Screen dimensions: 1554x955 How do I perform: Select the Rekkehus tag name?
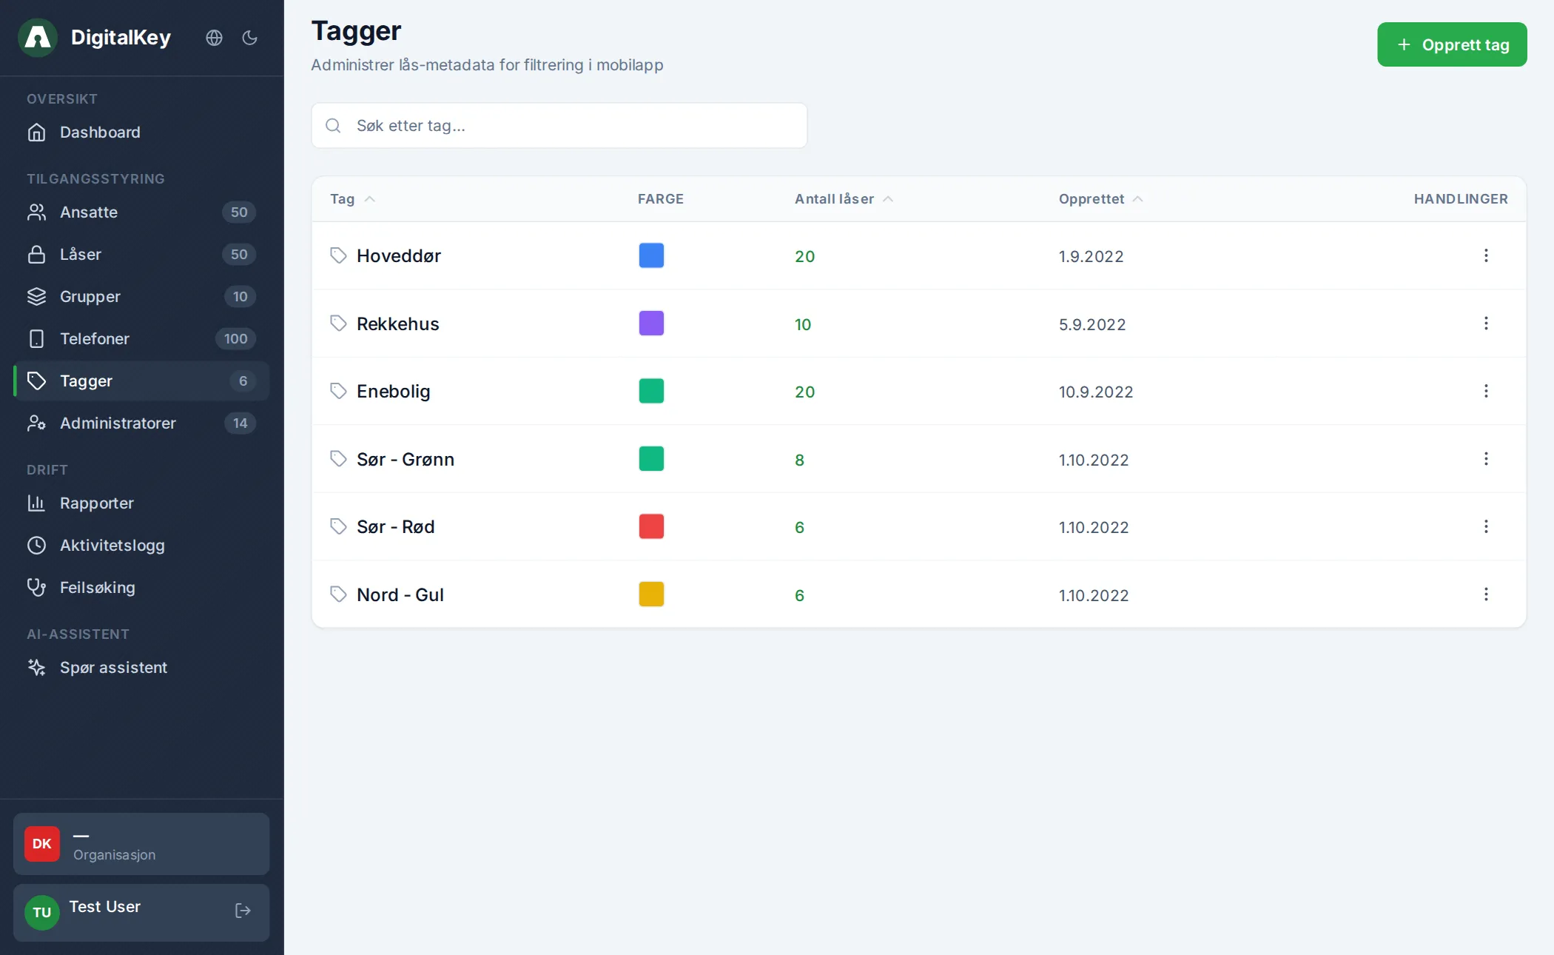[x=398, y=324]
